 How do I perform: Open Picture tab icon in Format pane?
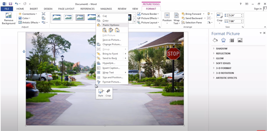coord(240,40)
